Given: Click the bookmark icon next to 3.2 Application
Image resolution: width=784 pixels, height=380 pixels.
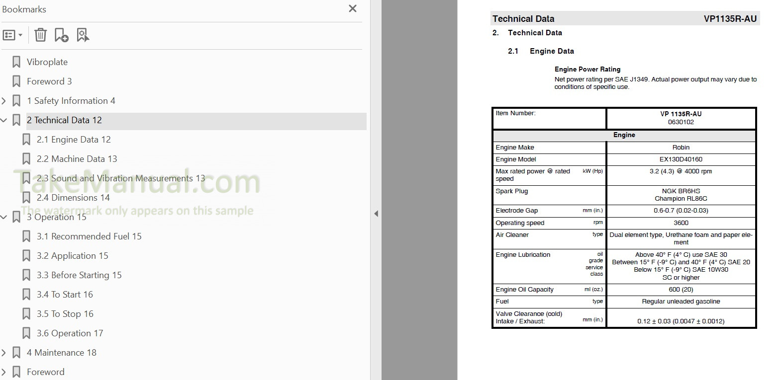Looking at the screenshot, I should [x=26, y=256].
